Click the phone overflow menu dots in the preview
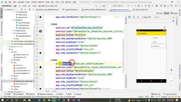 [x=165, y=33]
